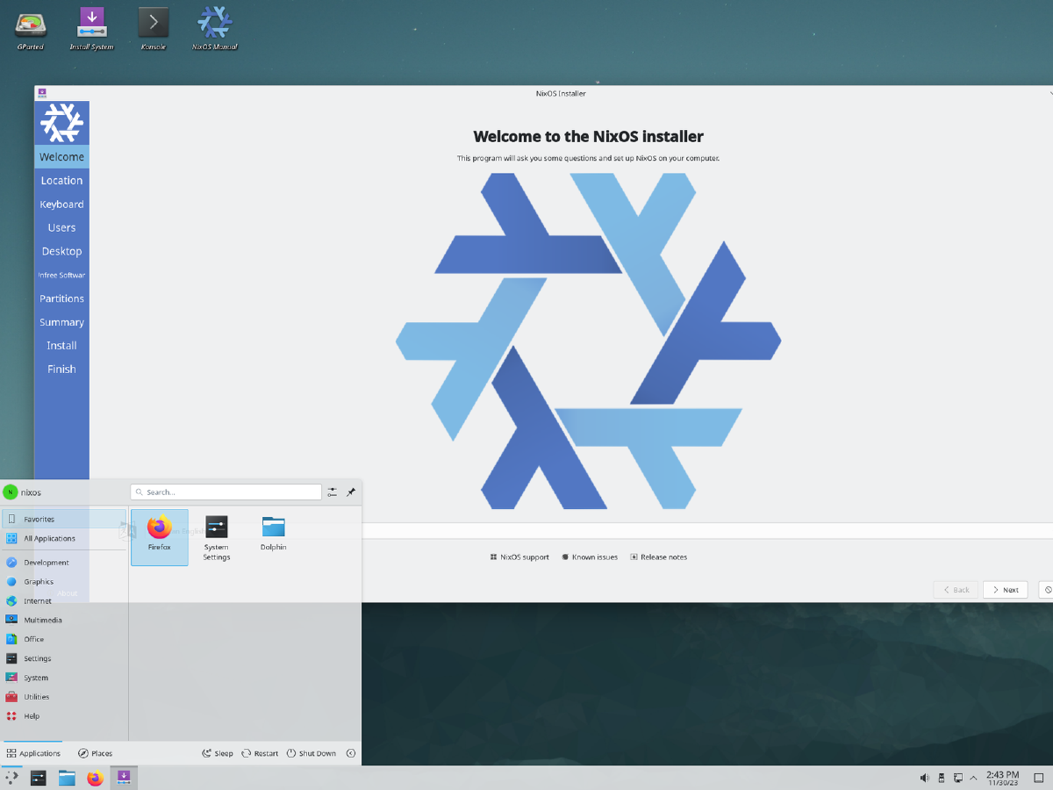Switch to the Places tab
This screenshot has width=1053, height=790.
[95, 753]
